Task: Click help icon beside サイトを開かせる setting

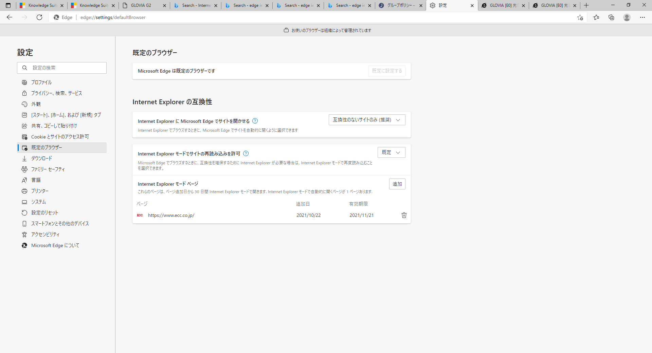Action: [255, 121]
